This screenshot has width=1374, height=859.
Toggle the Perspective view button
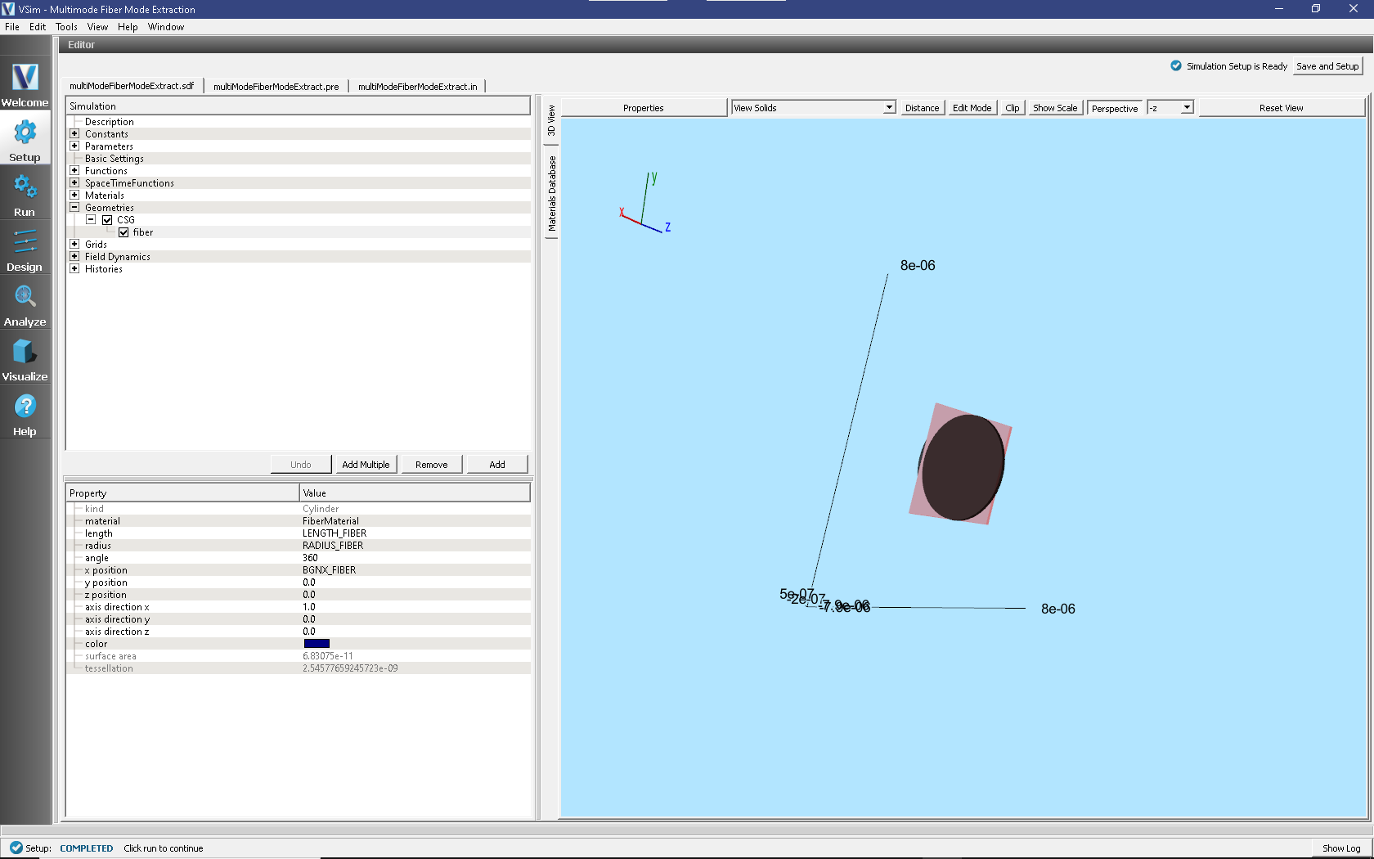pos(1114,108)
